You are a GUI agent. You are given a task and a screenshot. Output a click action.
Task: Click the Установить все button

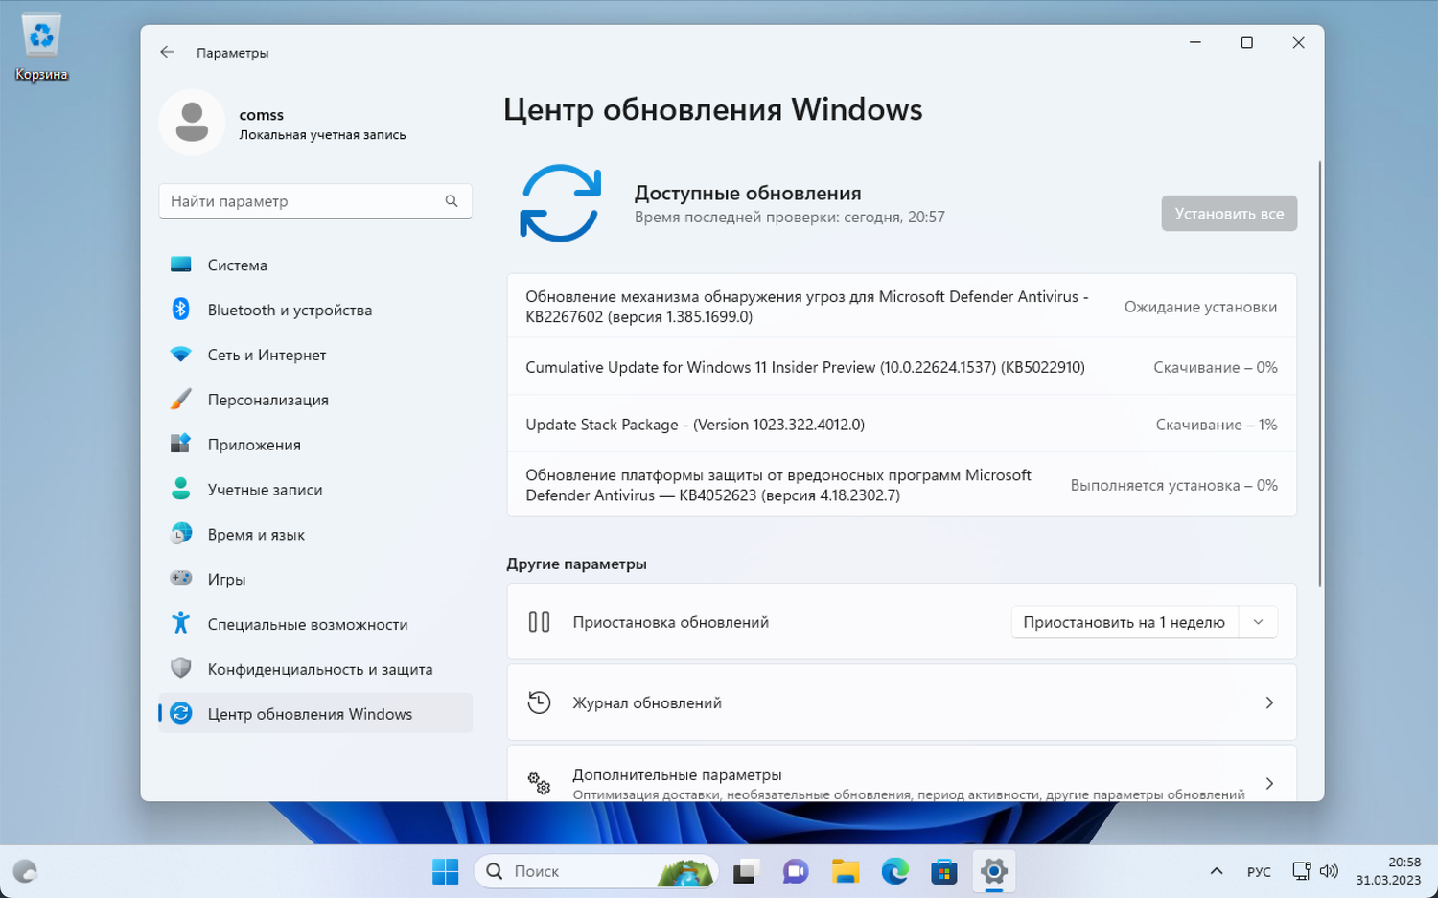point(1229,214)
